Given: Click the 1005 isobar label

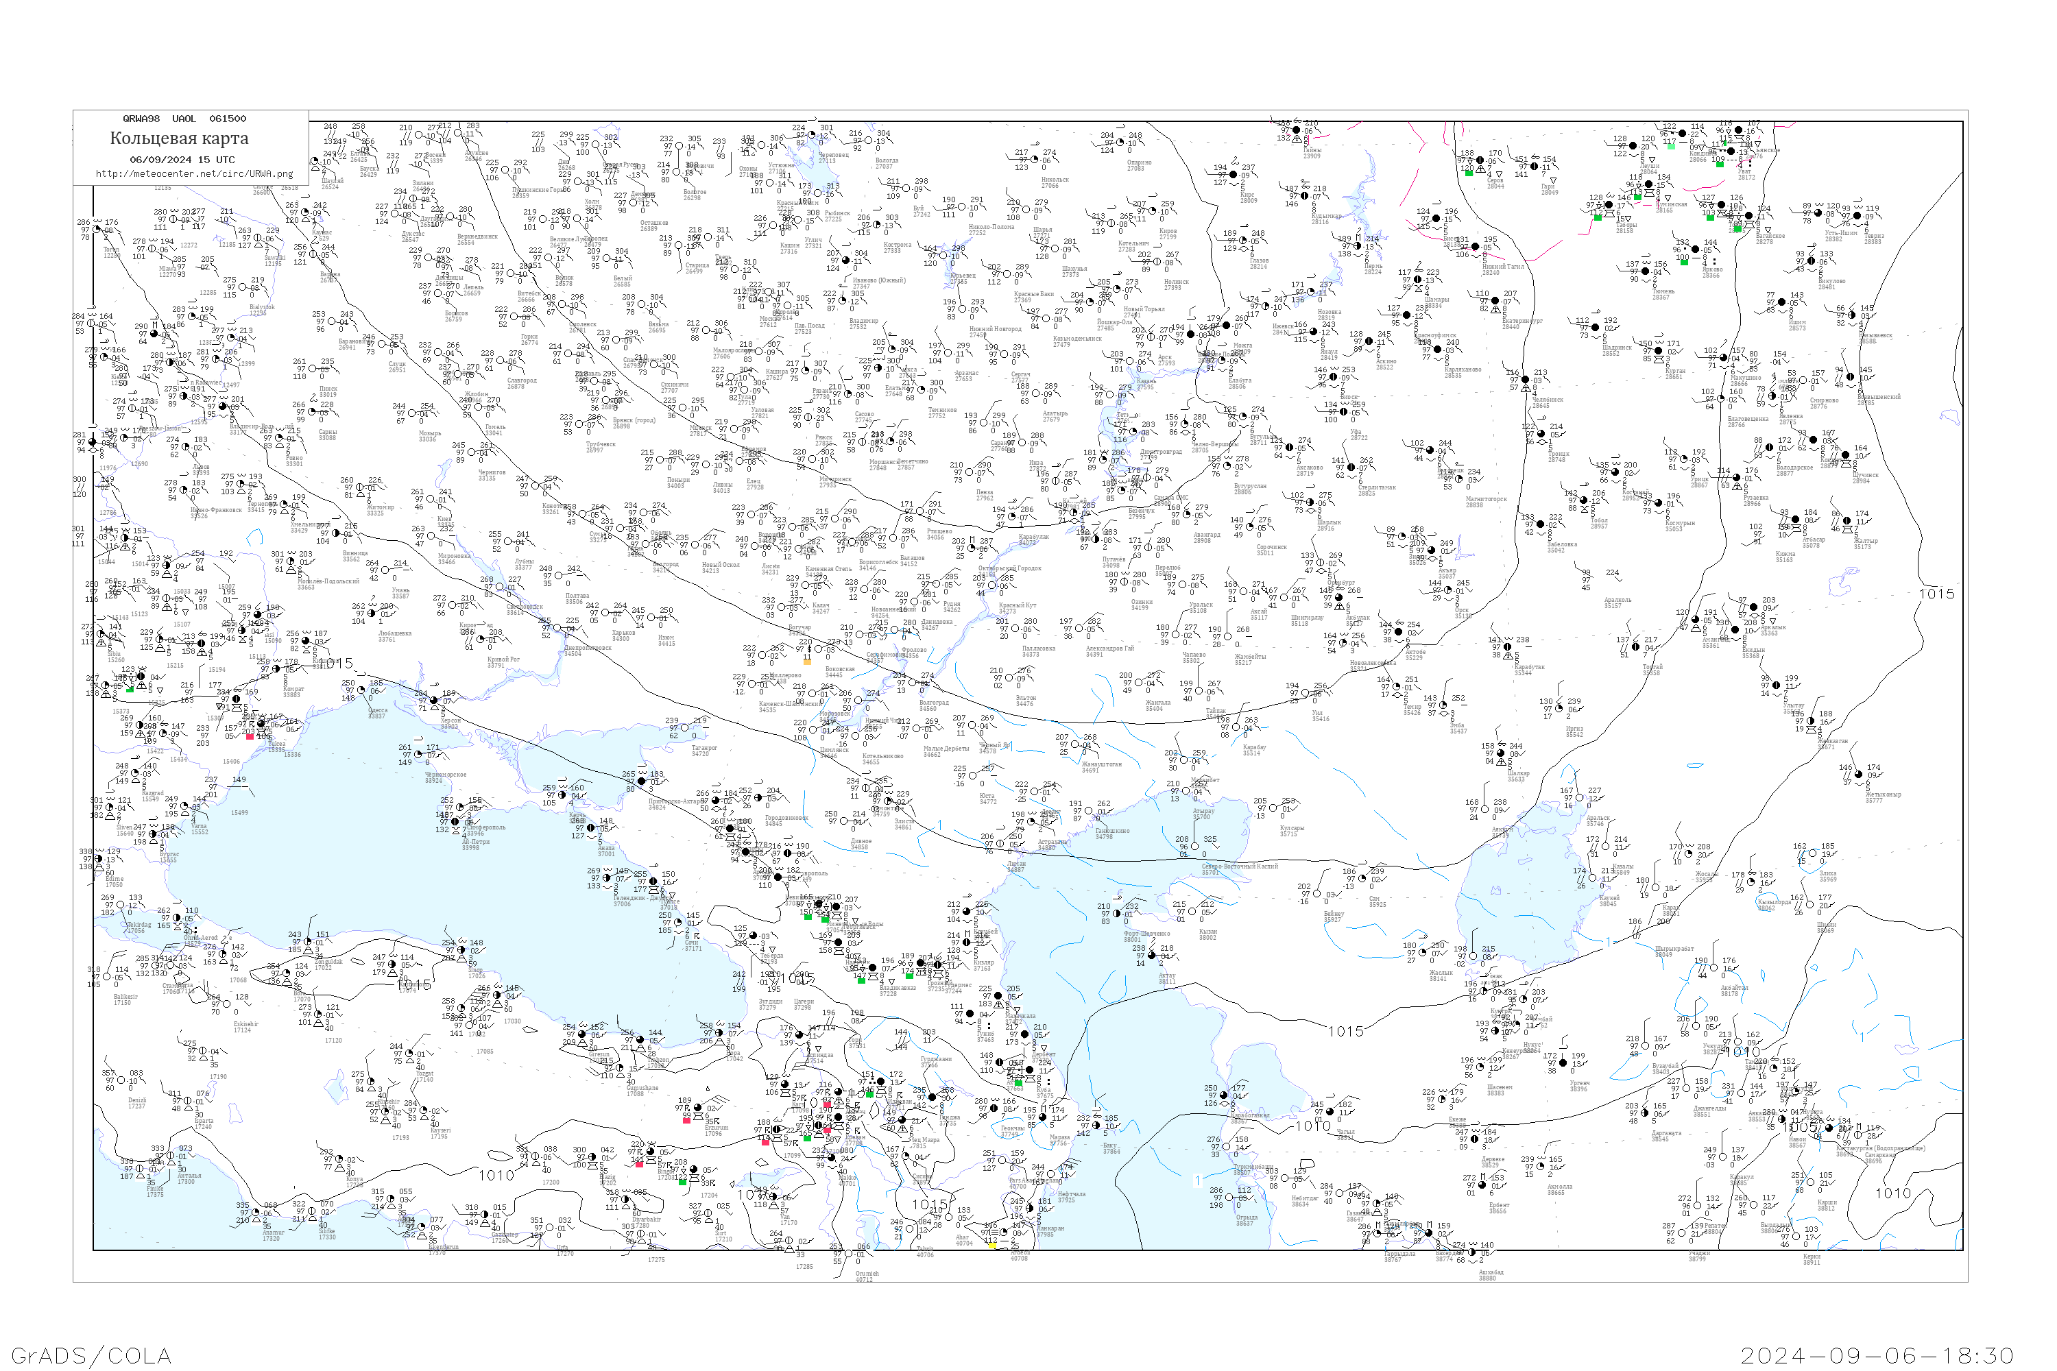Looking at the screenshot, I should (1801, 1128).
